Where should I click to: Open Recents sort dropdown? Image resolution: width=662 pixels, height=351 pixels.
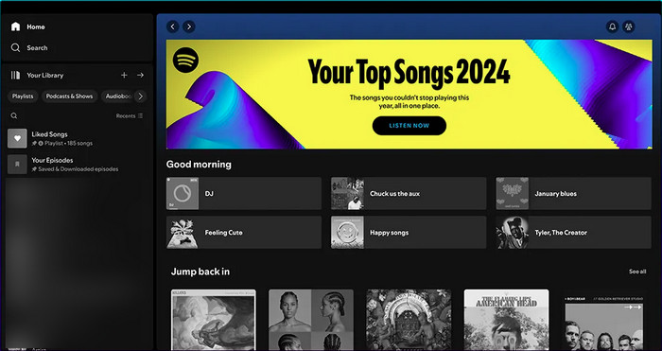click(130, 115)
